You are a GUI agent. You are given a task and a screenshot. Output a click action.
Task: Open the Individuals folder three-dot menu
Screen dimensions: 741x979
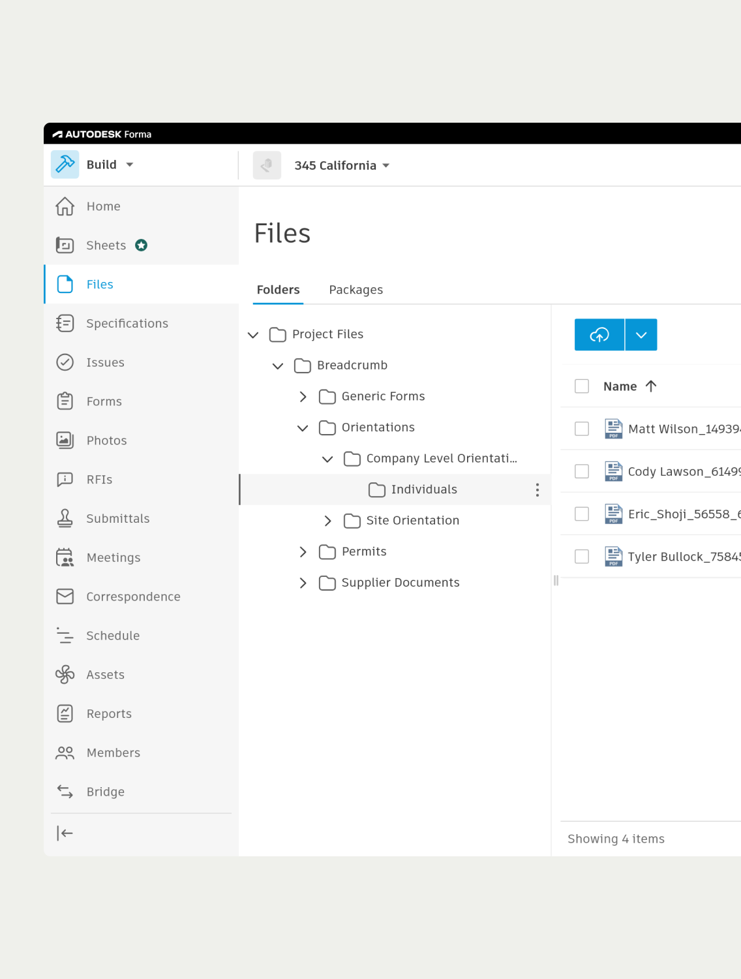click(537, 489)
